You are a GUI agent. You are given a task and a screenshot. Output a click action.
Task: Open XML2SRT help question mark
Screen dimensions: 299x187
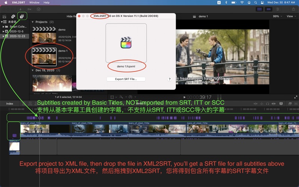coord(170,79)
